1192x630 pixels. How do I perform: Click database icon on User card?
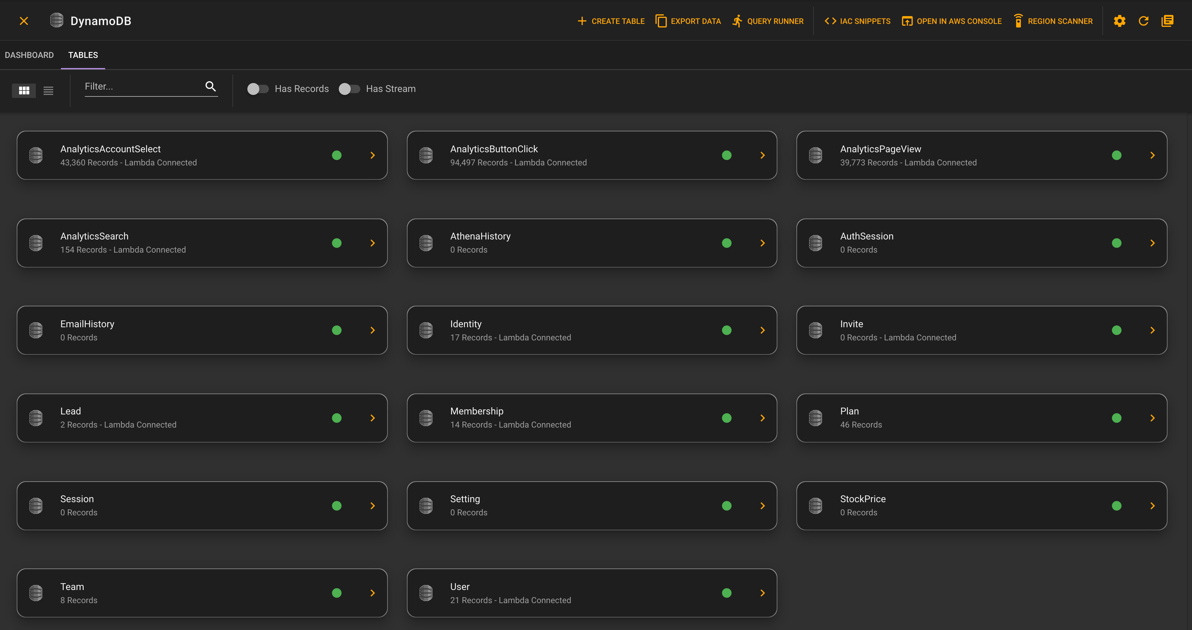426,593
